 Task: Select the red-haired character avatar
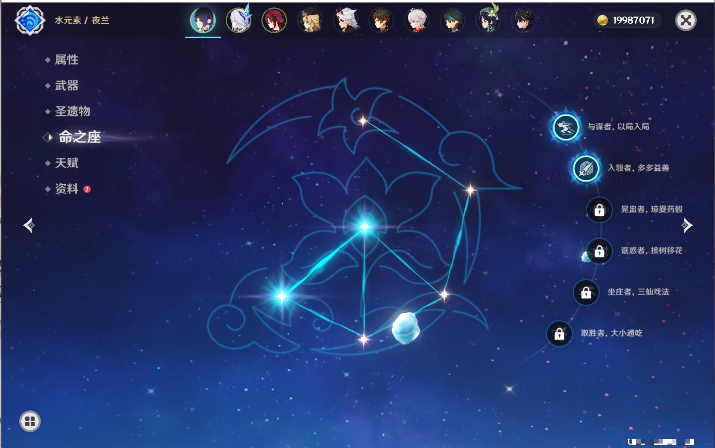tap(274, 20)
